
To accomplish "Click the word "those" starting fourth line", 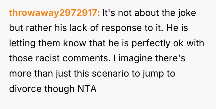I will 21,58.
